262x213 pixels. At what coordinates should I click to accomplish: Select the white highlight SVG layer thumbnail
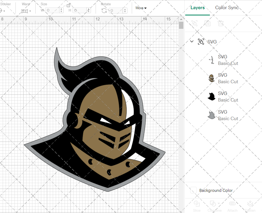pyautogui.click(x=212, y=60)
